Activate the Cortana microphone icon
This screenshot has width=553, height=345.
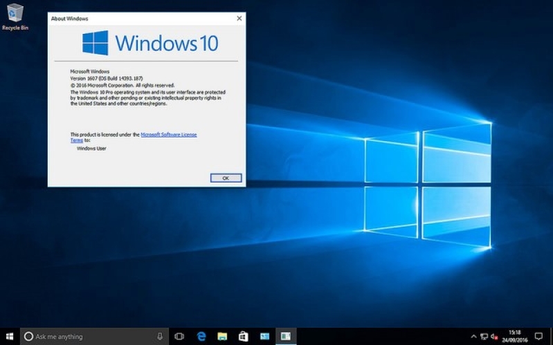(x=160, y=337)
